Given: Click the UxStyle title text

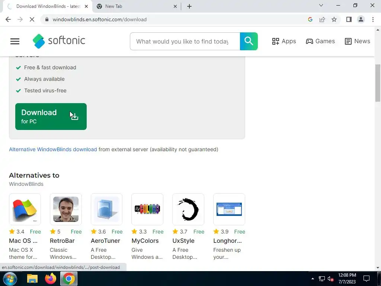Looking at the screenshot, I should click(183, 241).
